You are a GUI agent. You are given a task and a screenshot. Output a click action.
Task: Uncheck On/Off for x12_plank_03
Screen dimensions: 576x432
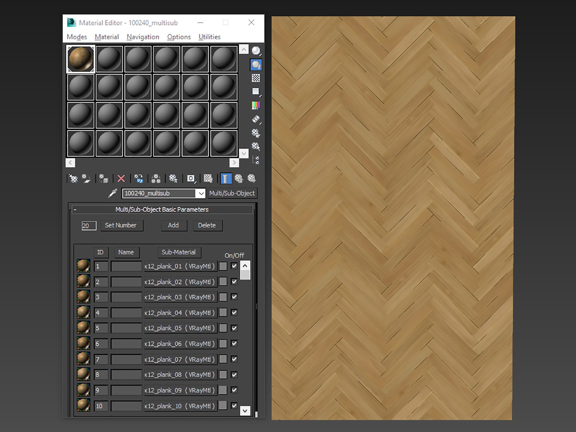point(234,297)
